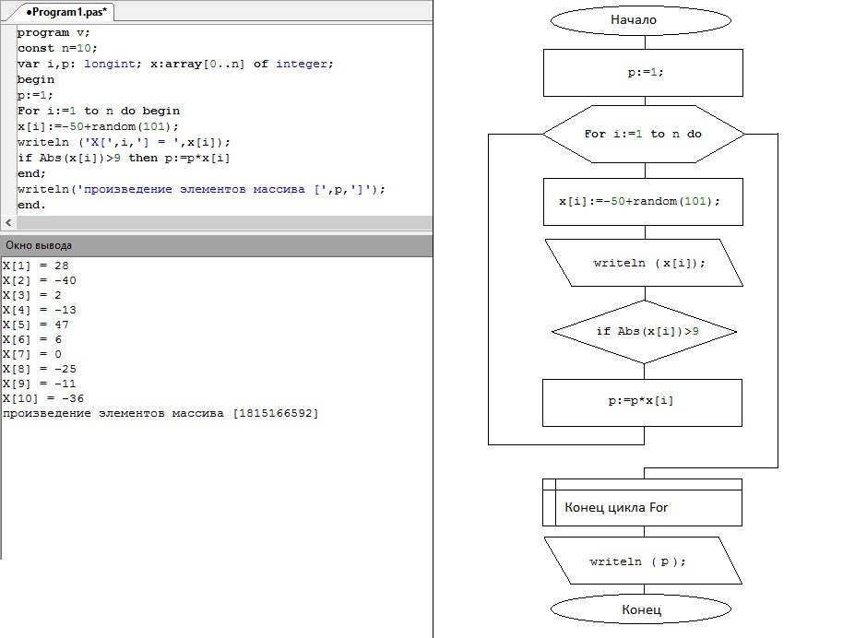
Task: Click the 'begin' keyword line in code
Action: (35, 79)
